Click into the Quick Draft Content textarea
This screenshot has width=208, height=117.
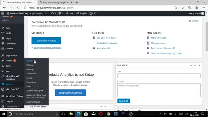[x=159, y=90]
